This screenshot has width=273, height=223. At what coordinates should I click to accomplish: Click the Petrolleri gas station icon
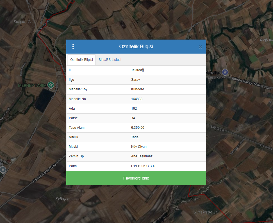225,72
